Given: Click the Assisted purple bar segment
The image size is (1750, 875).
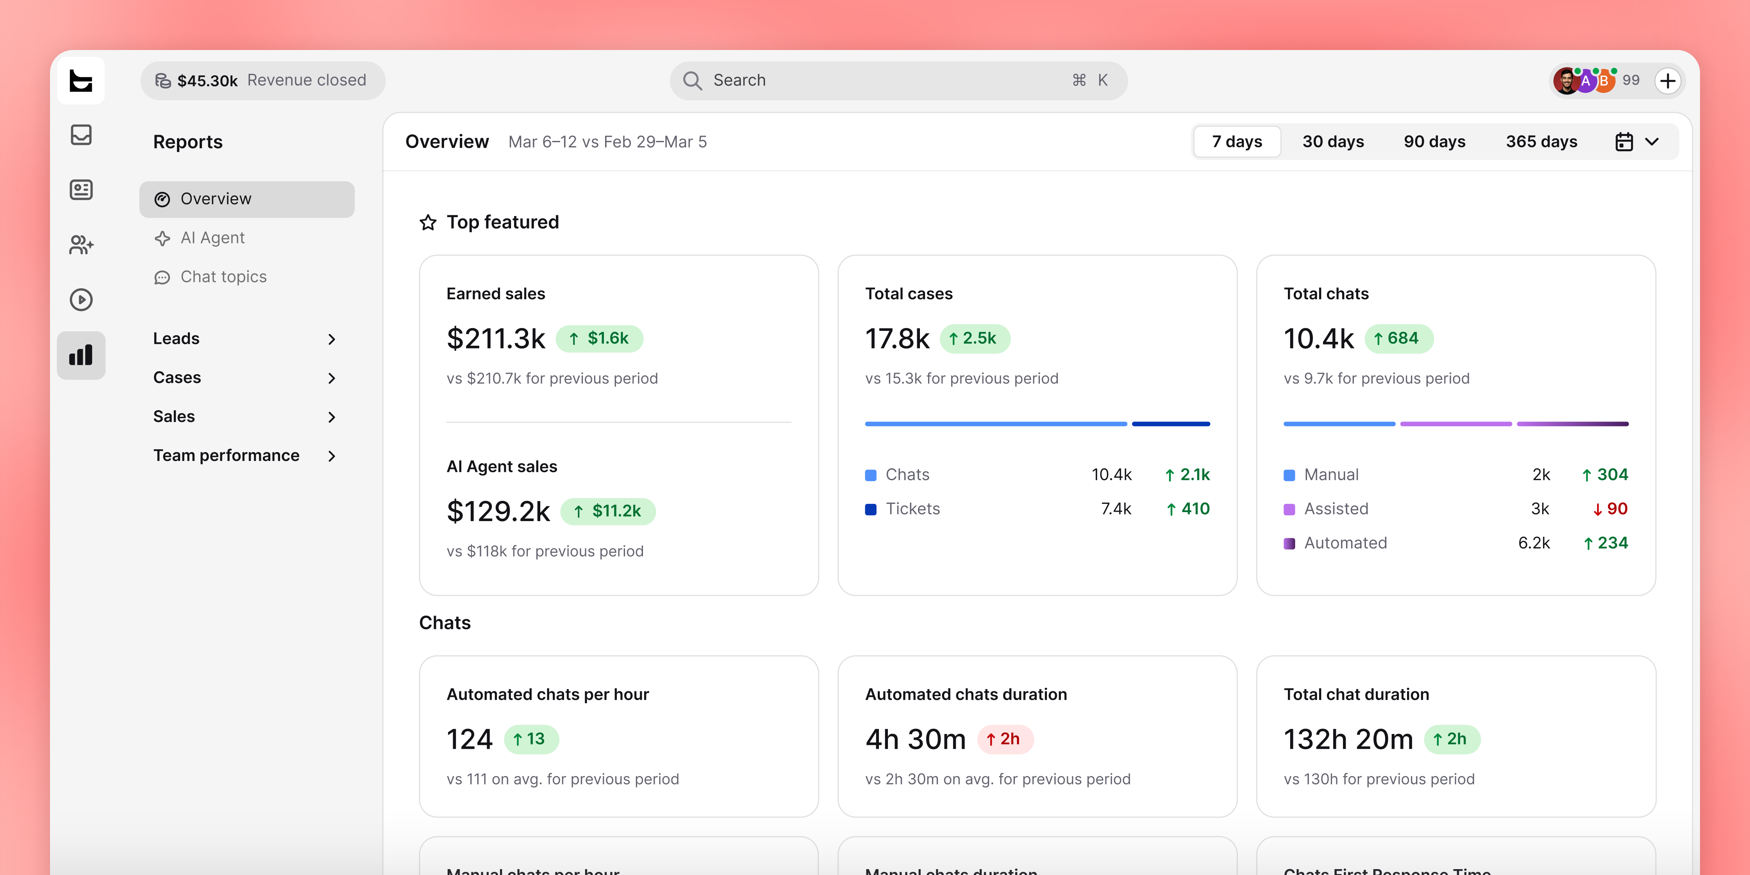Looking at the screenshot, I should click(1456, 424).
